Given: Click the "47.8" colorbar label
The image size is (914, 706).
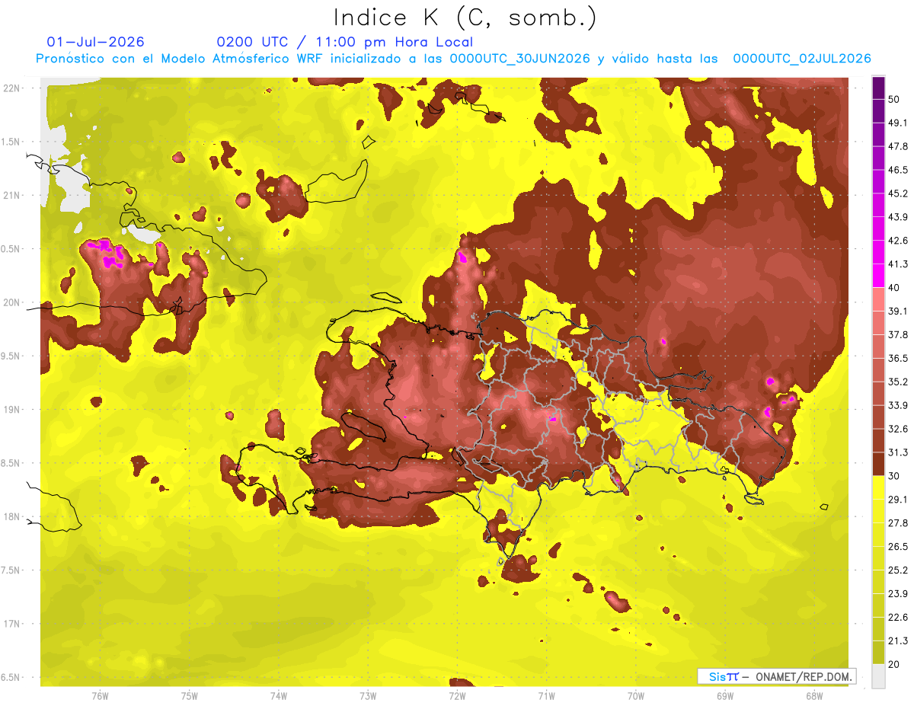Looking at the screenshot, I should pyautogui.click(x=898, y=146).
